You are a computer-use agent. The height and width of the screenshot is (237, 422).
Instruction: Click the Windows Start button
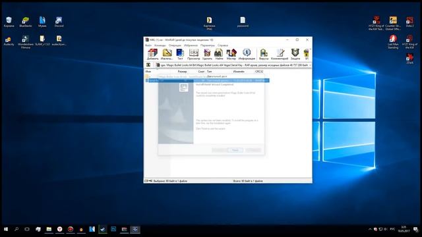point(6,229)
